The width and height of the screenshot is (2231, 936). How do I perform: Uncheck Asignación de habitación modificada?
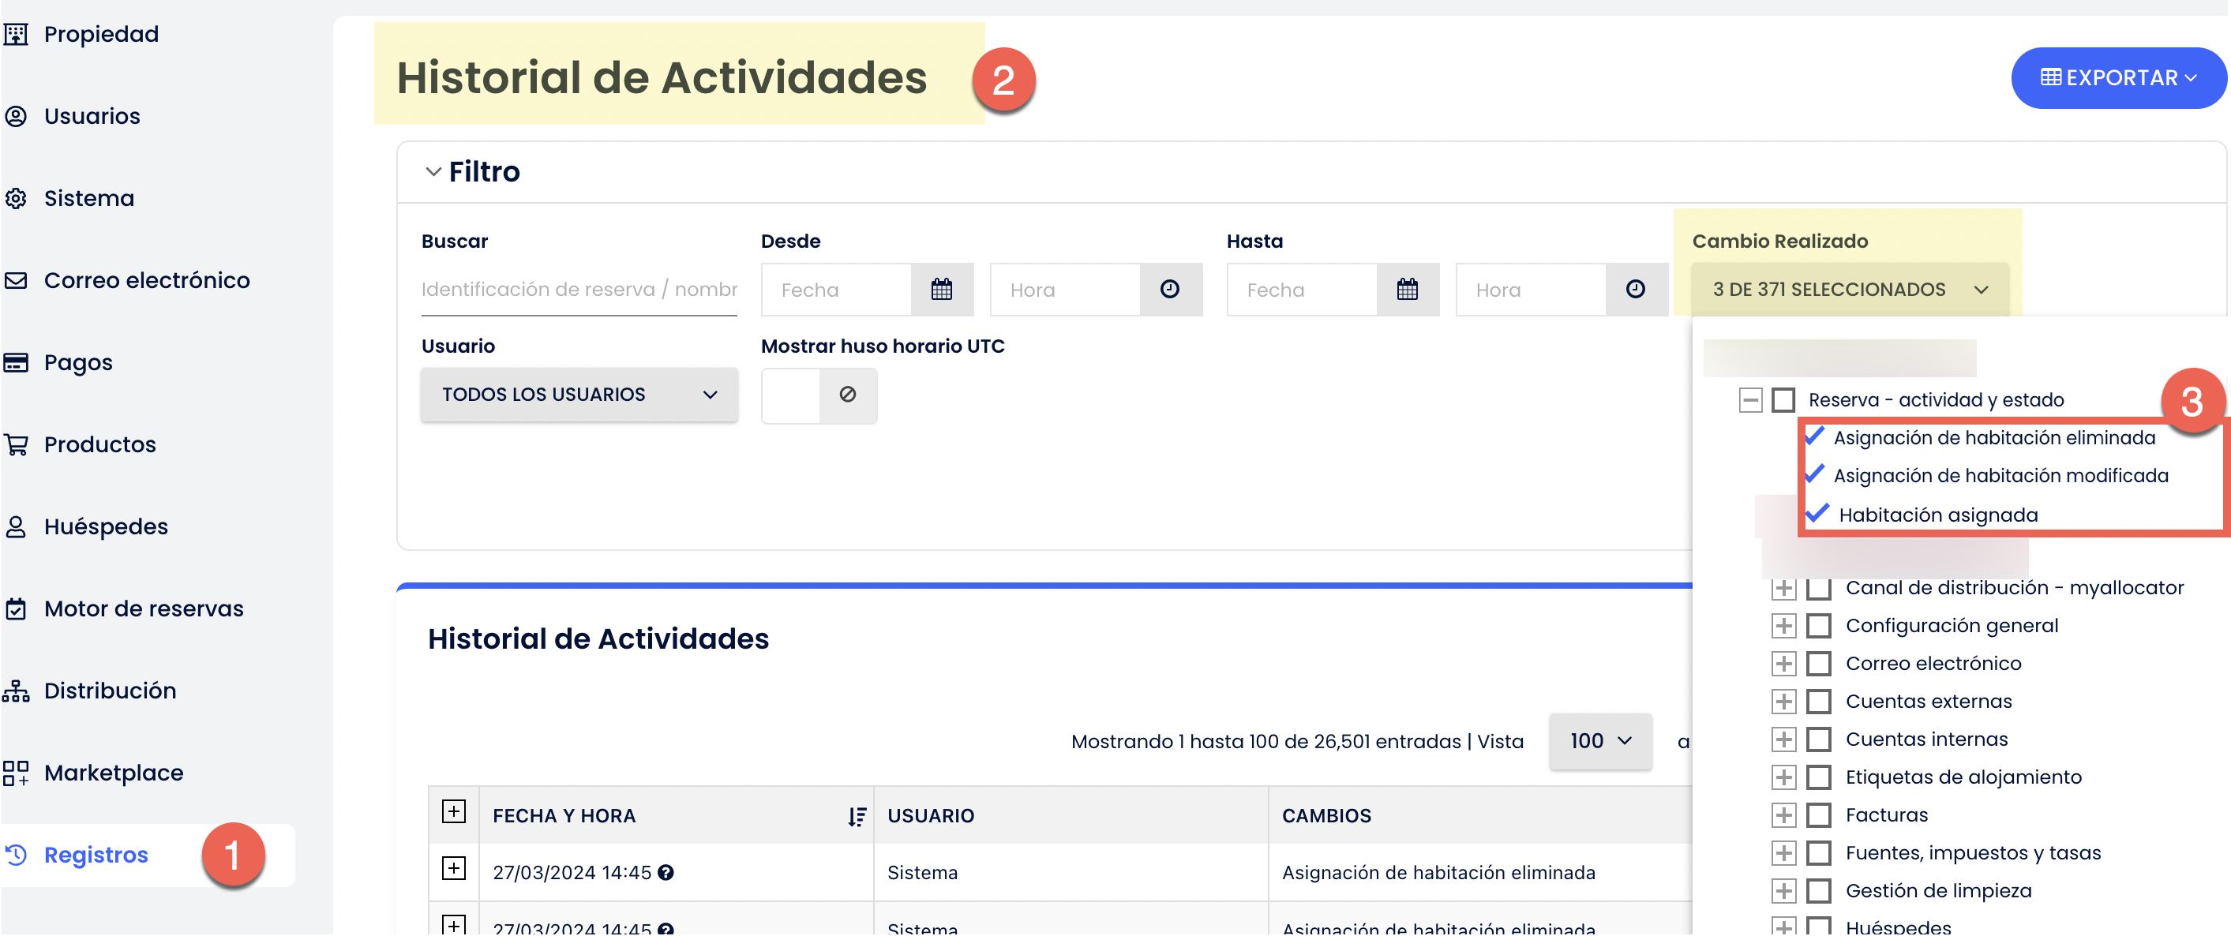pyautogui.click(x=1815, y=475)
